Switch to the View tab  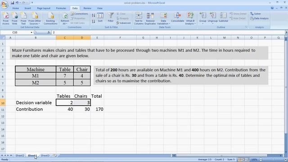point(100,8)
